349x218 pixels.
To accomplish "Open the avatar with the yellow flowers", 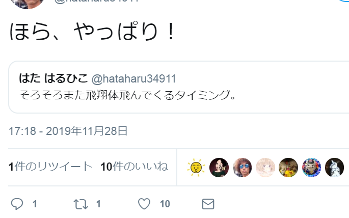I will [x=288, y=168].
